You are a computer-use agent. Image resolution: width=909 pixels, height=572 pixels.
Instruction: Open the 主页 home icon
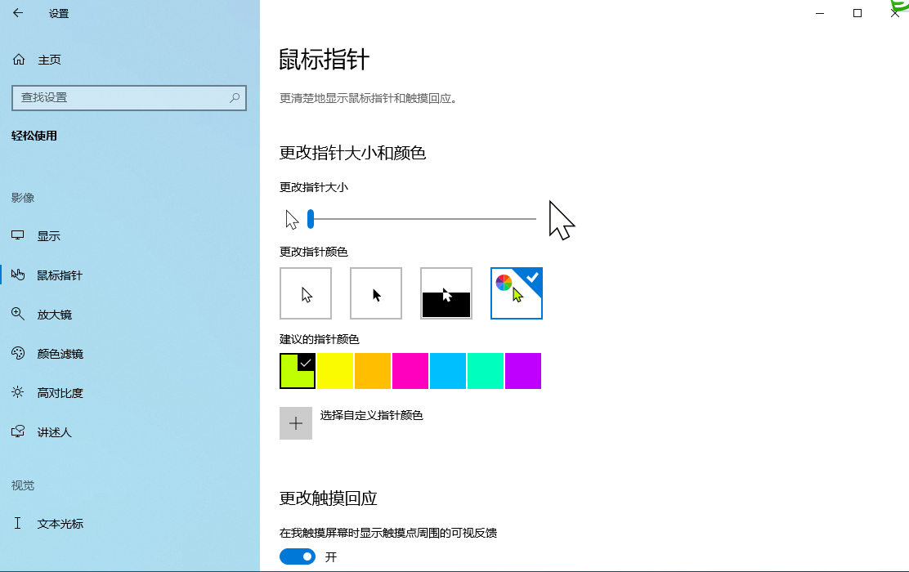19,59
